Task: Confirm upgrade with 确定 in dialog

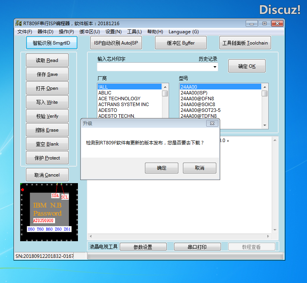Action: [162, 168]
